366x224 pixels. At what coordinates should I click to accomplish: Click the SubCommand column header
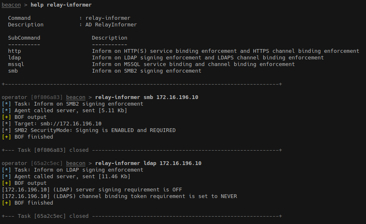24,38
